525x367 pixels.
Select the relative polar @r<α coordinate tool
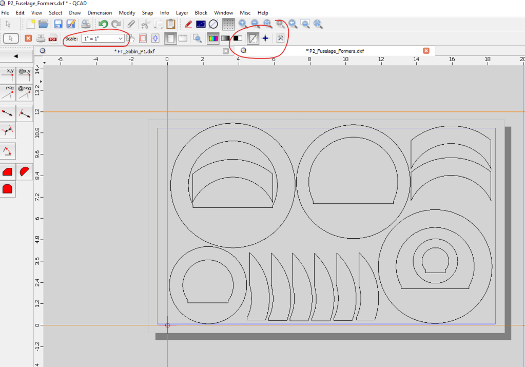[24, 92]
